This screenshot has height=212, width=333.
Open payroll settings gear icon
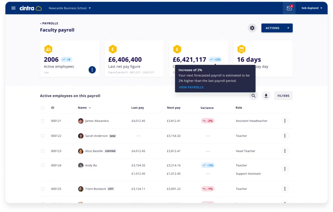tap(252, 28)
